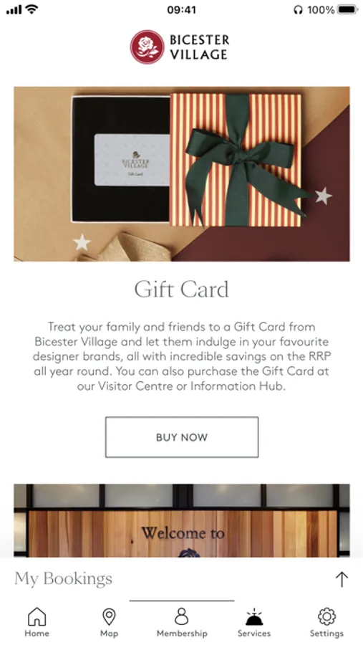Open the Map pin icon

109,616
